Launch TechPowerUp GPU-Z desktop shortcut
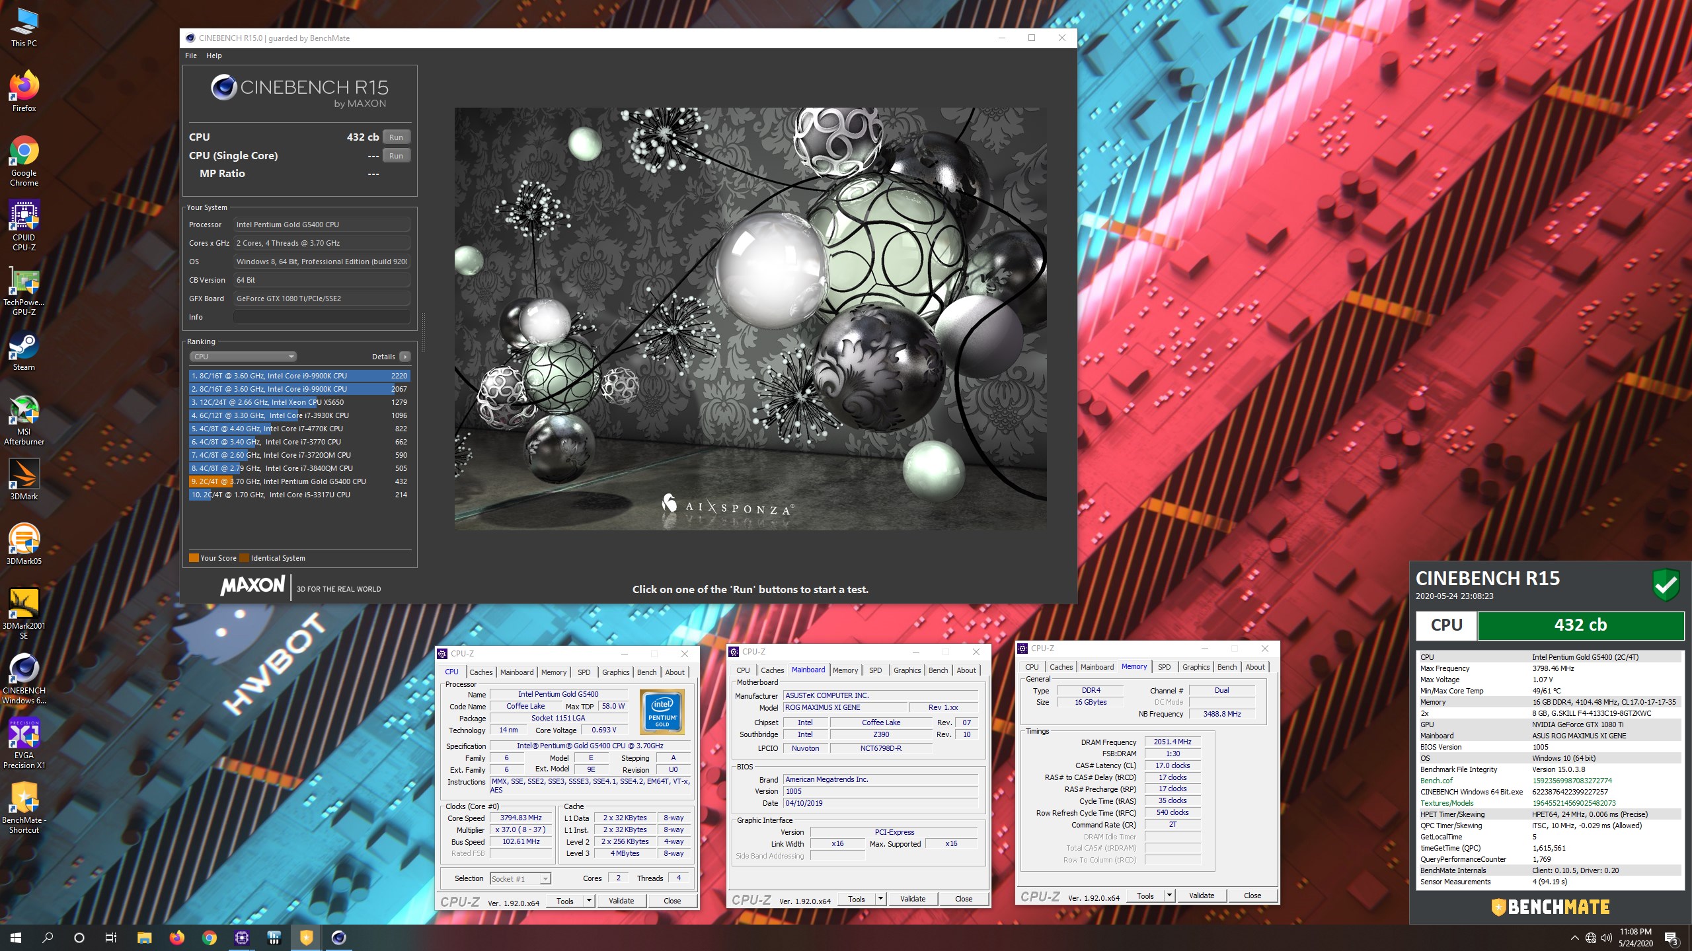The height and width of the screenshot is (951, 1692). coord(24,291)
